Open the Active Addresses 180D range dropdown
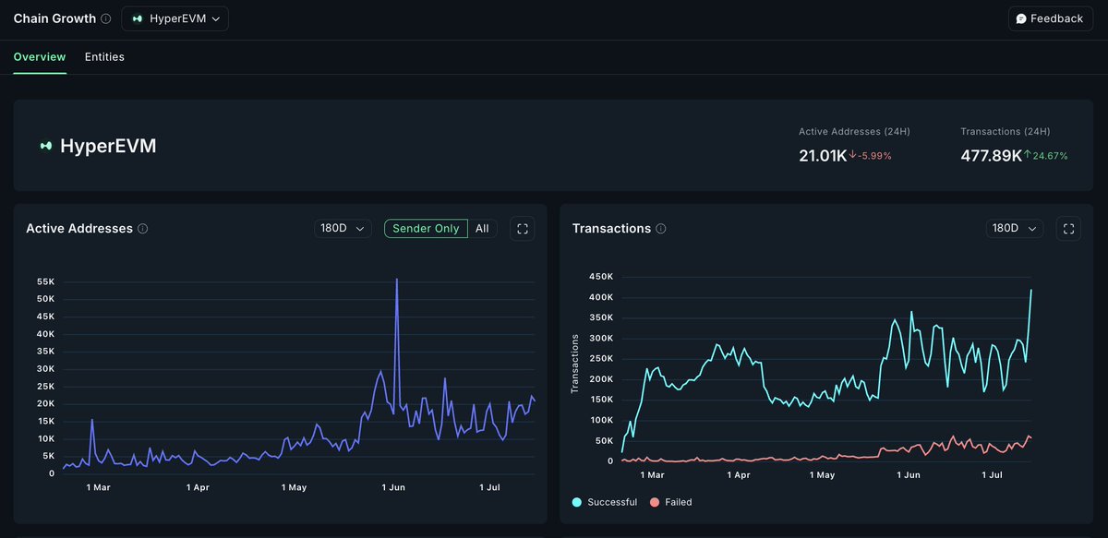The height and width of the screenshot is (538, 1108). point(343,229)
